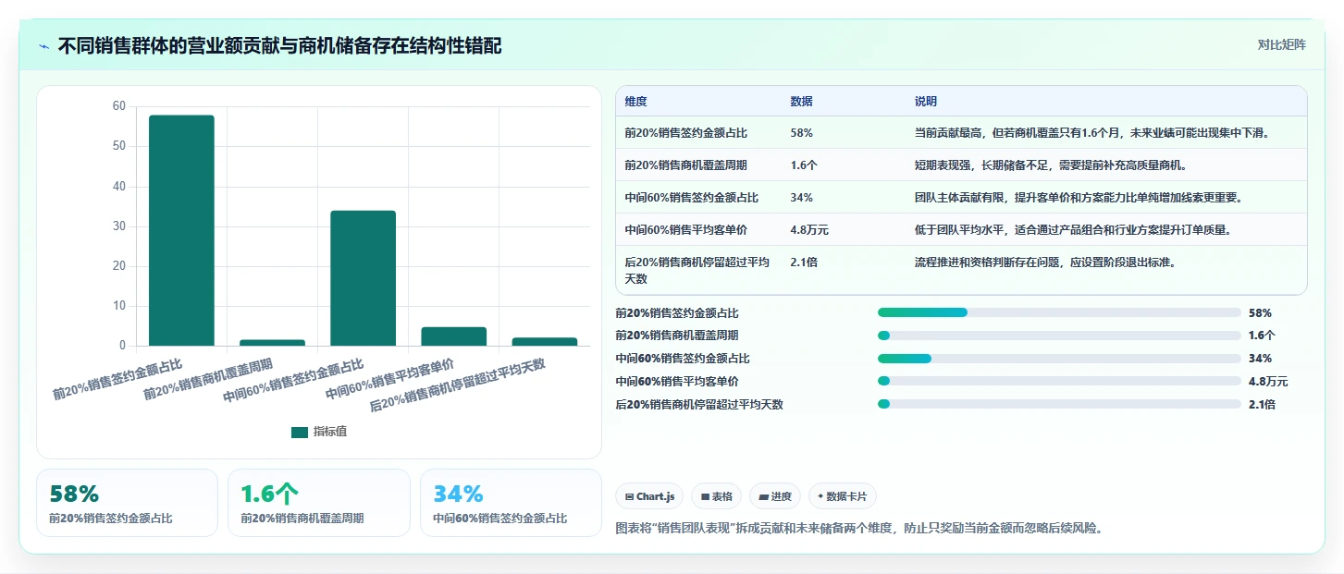
Task: Click the x-axis label 中间60%销售平均客单价
Action: [391, 378]
